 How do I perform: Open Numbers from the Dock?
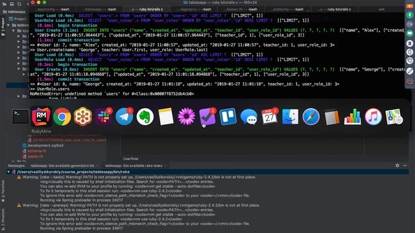(353, 116)
